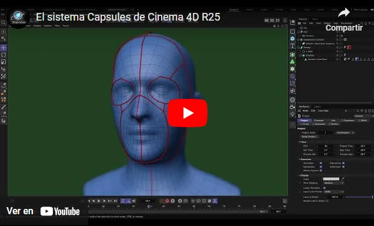Toggle the Generators checkbox
The height and width of the screenshot is (226, 374).
coord(321,167)
